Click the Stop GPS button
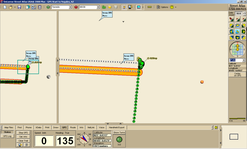This screenshot has height=149, width=247. (23, 133)
